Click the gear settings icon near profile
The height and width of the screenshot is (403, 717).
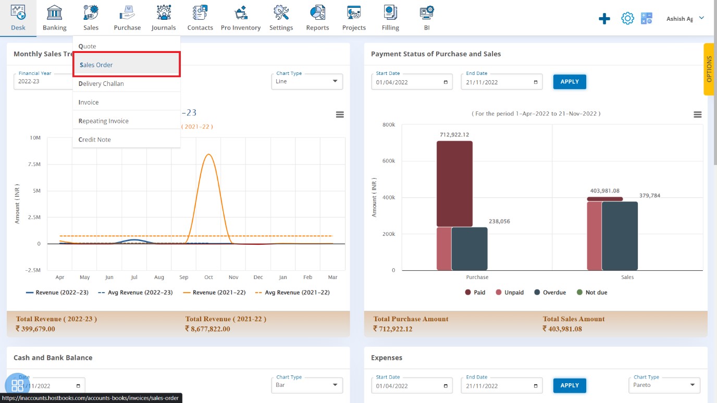[627, 19]
